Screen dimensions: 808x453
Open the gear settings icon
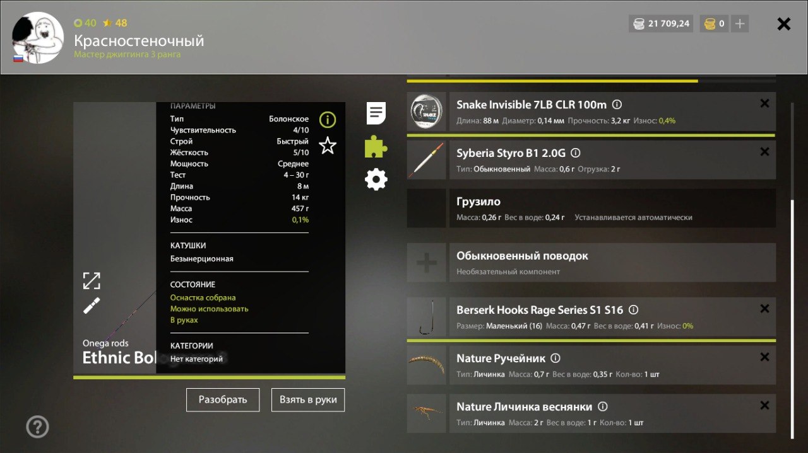376,180
